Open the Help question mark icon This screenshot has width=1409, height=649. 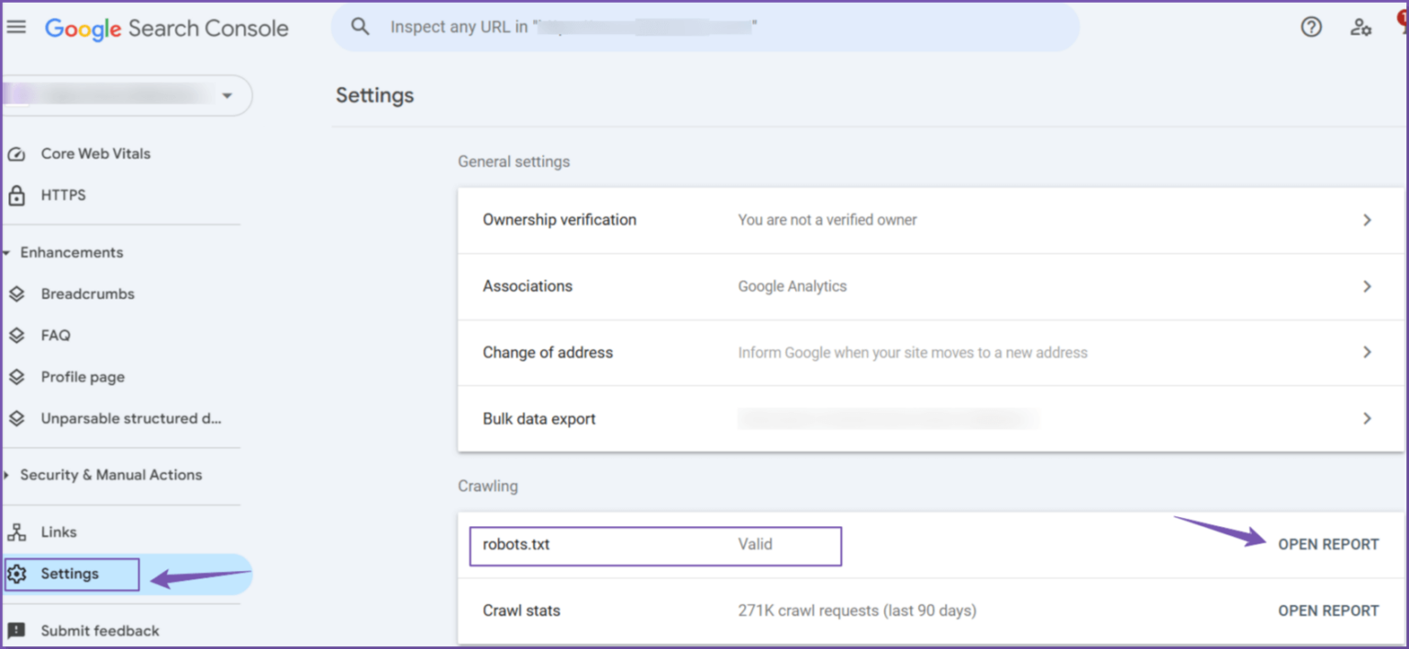(1311, 27)
